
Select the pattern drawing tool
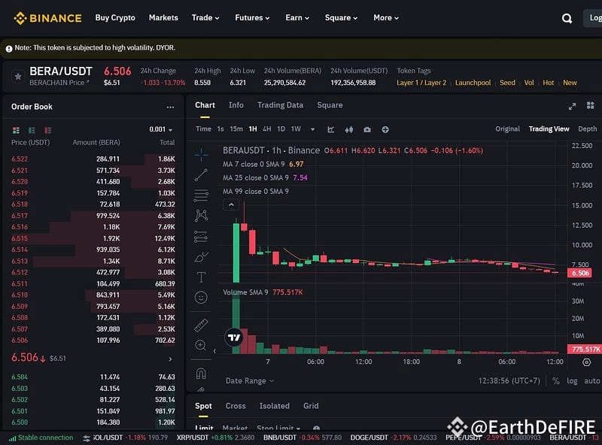click(x=201, y=216)
